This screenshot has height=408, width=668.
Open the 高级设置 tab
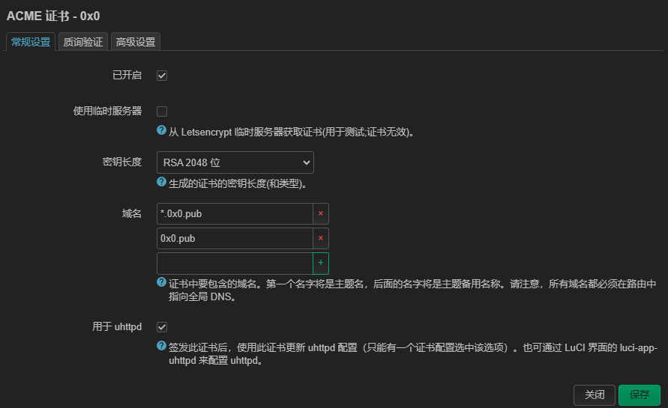tap(136, 42)
